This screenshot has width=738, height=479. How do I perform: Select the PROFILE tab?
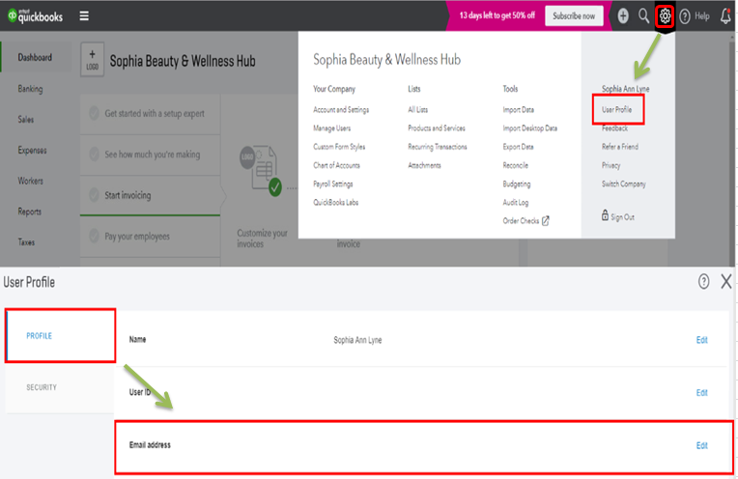(x=60, y=335)
